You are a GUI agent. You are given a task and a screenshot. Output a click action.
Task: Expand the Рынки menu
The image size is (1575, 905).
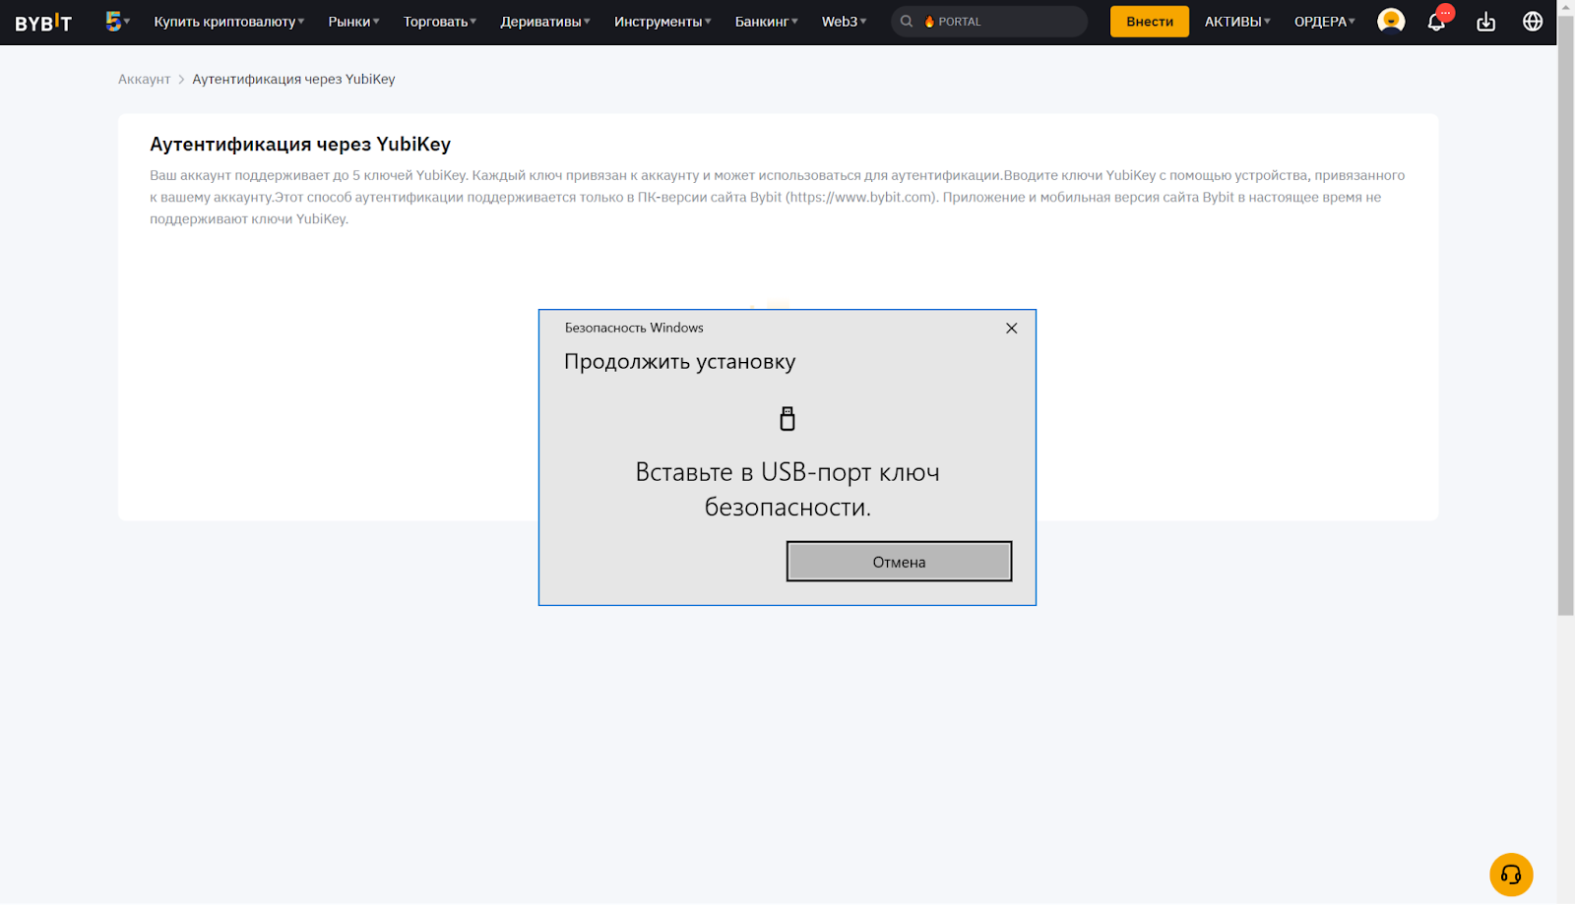(x=353, y=22)
